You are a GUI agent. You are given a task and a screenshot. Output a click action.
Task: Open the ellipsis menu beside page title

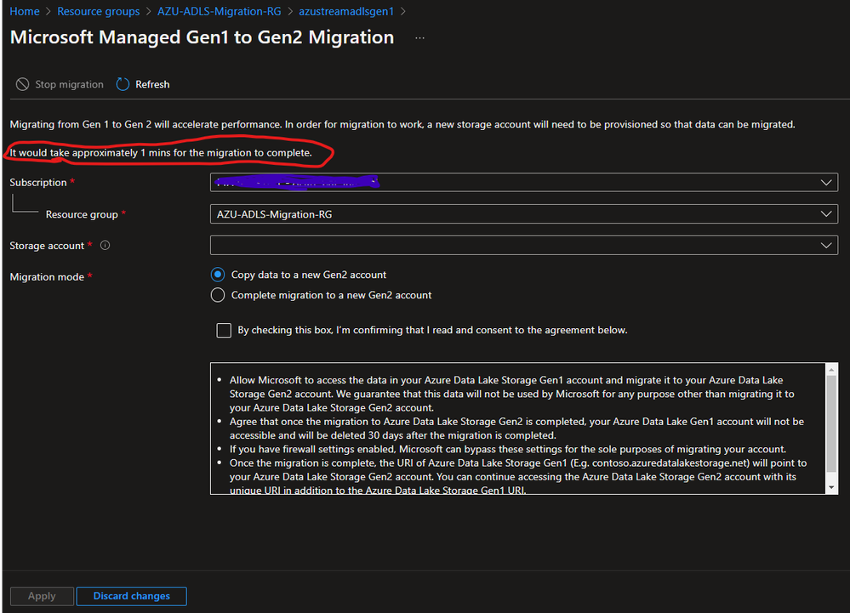point(419,38)
